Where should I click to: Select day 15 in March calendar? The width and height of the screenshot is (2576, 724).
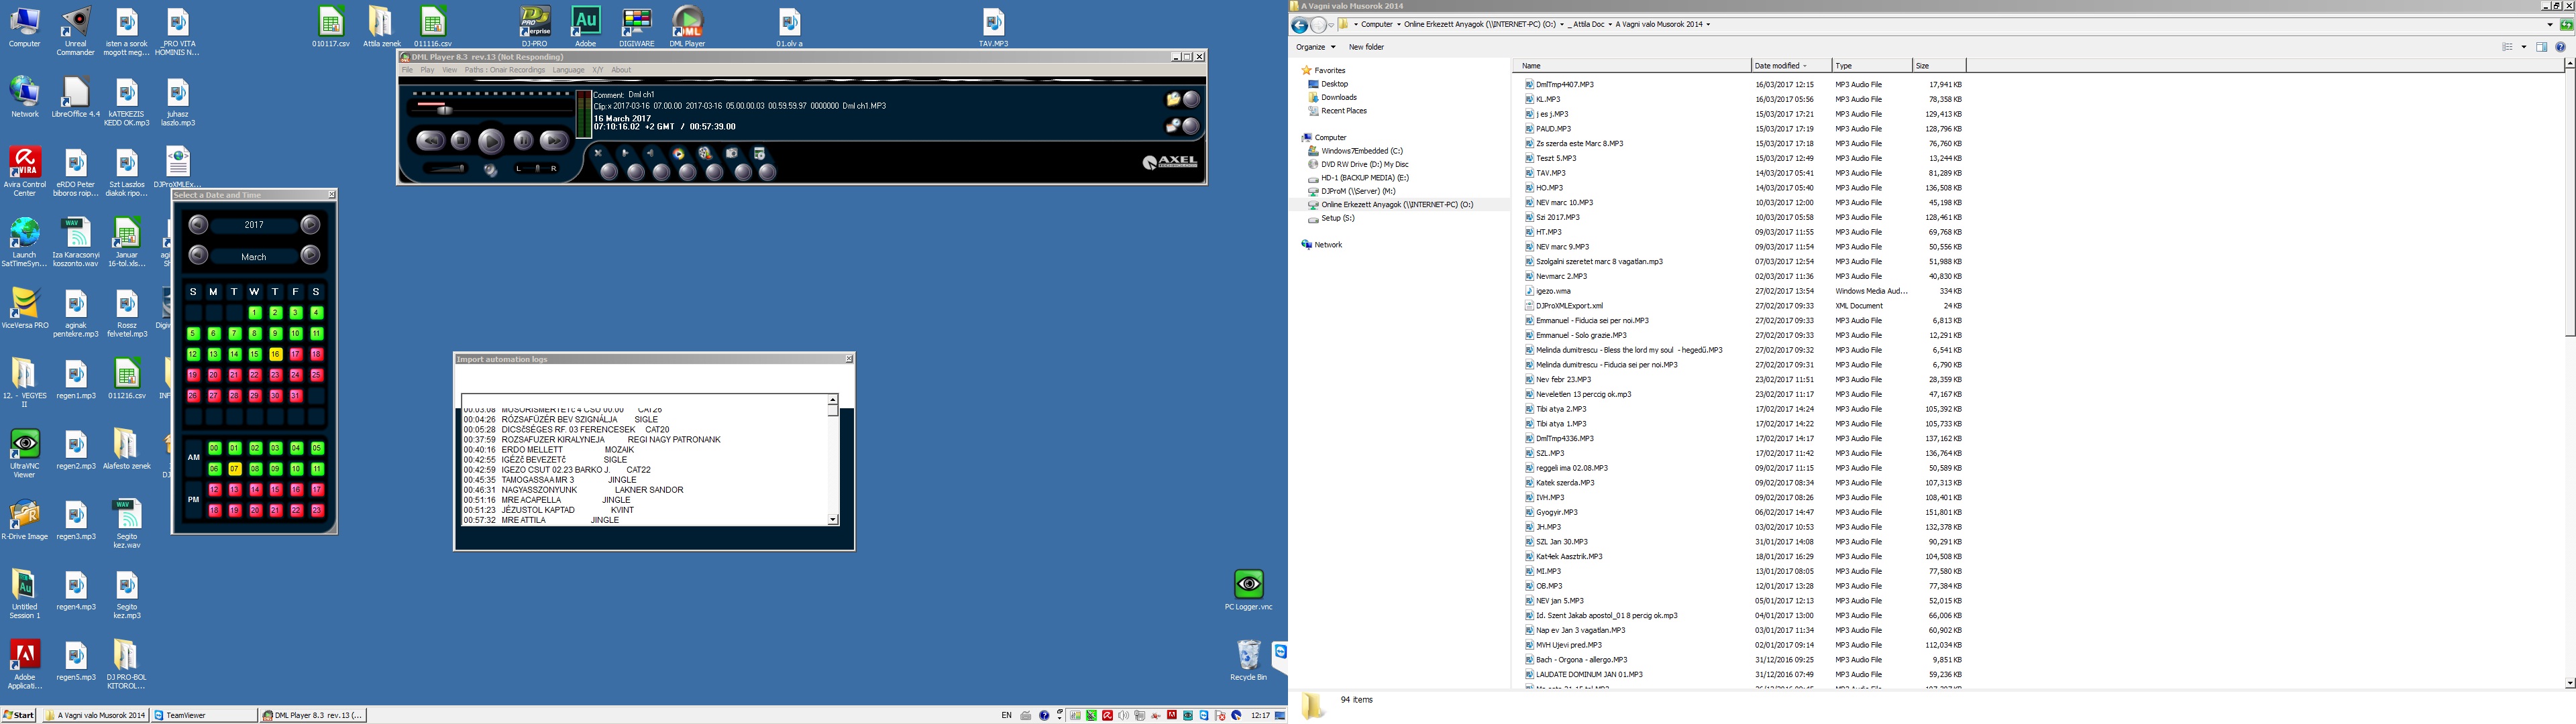[x=255, y=354]
